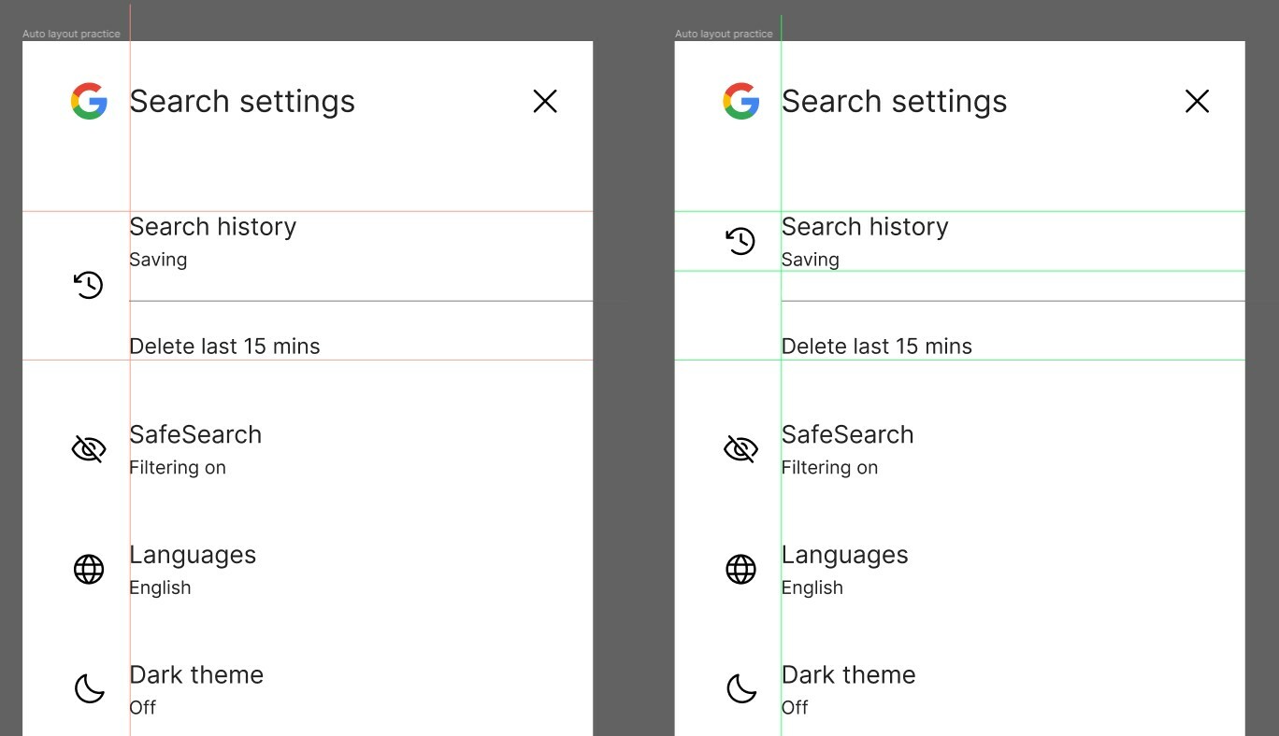1279x736 pixels.
Task: Click 'Delete last 15 mins' in right frame
Action: (x=877, y=347)
